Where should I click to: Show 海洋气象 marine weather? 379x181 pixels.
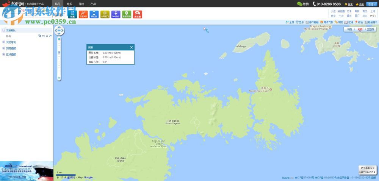point(326,22)
